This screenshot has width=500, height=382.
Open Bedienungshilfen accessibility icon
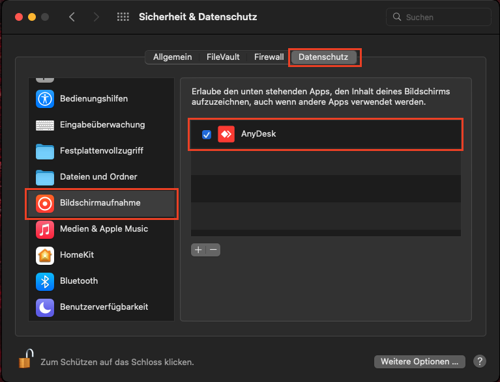click(45, 99)
